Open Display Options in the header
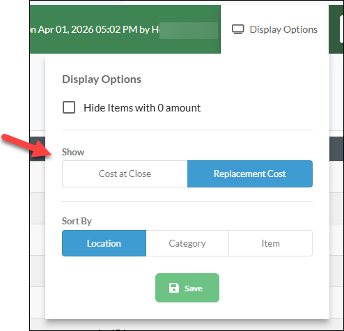 pos(274,29)
